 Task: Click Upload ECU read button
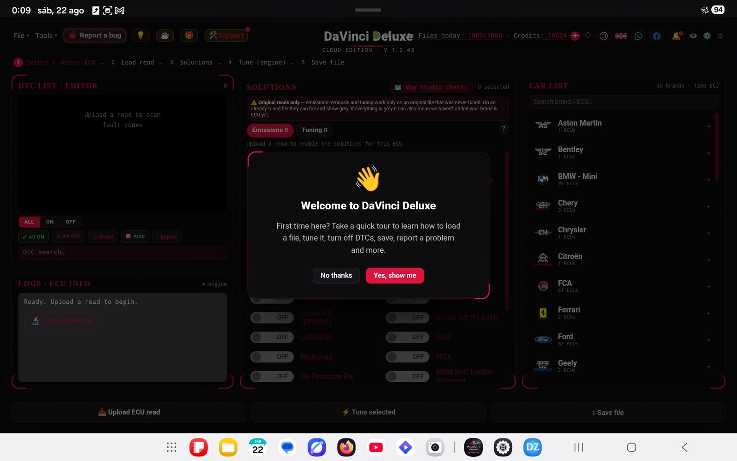point(129,412)
